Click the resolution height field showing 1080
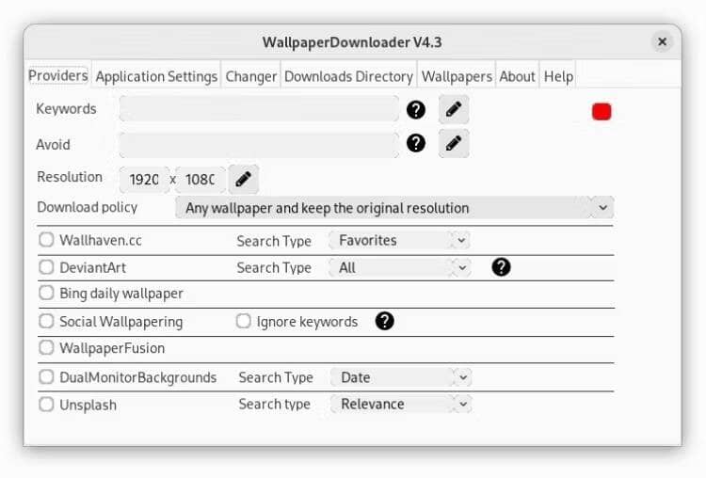 point(200,180)
